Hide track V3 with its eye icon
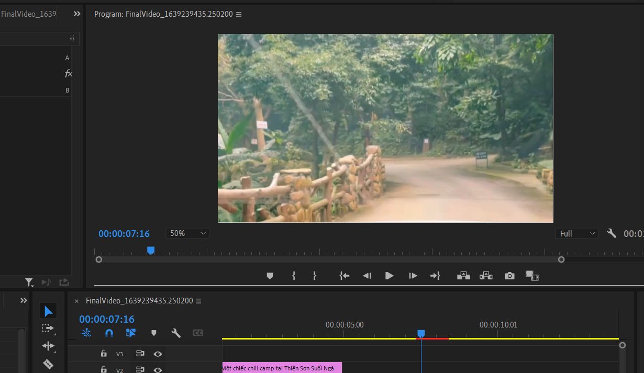The width and height of the screenshot is (644, 373). click(x=158, y=354)
